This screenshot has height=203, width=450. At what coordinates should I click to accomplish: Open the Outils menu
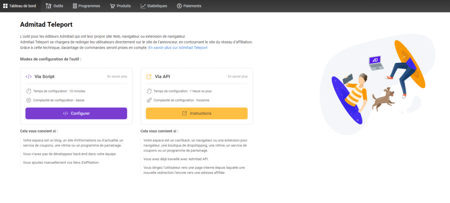pyautogui.click(x=54, y=6)
